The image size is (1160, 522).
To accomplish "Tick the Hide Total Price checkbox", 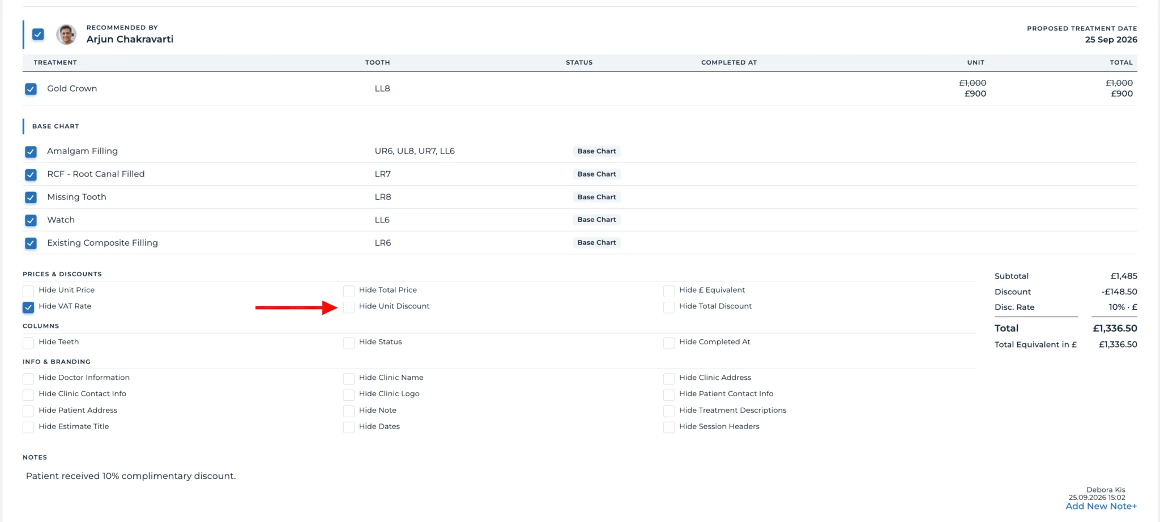I will [349, 291].
